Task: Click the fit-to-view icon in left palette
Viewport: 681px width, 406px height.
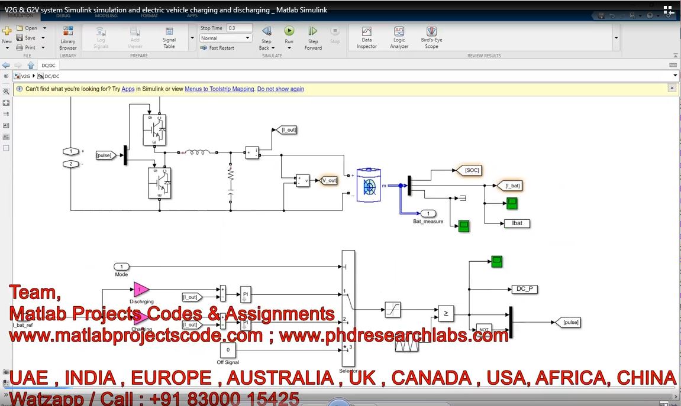Action: pos(6,103)
